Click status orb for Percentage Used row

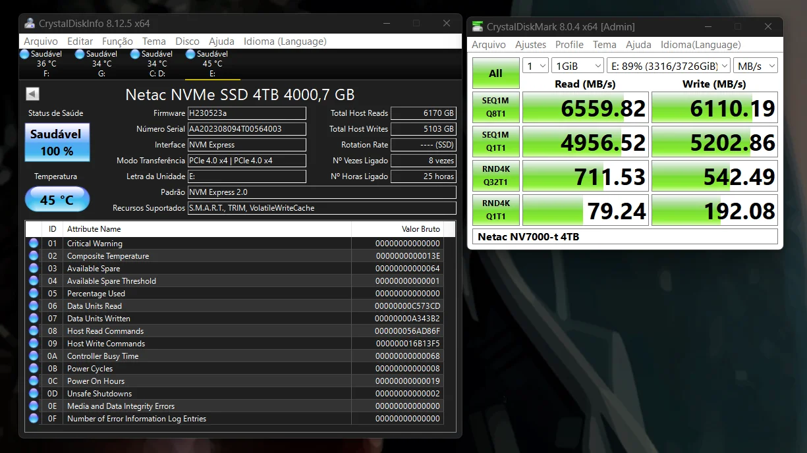pyautogui.click(x=34, y=293)
